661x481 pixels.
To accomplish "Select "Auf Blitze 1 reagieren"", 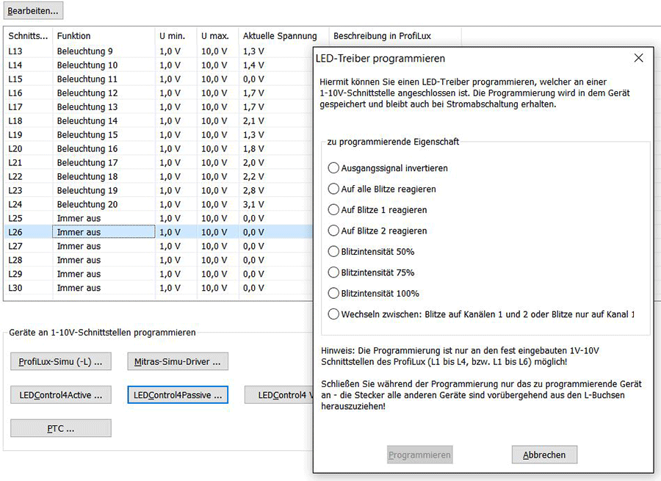I will [334, 209].
